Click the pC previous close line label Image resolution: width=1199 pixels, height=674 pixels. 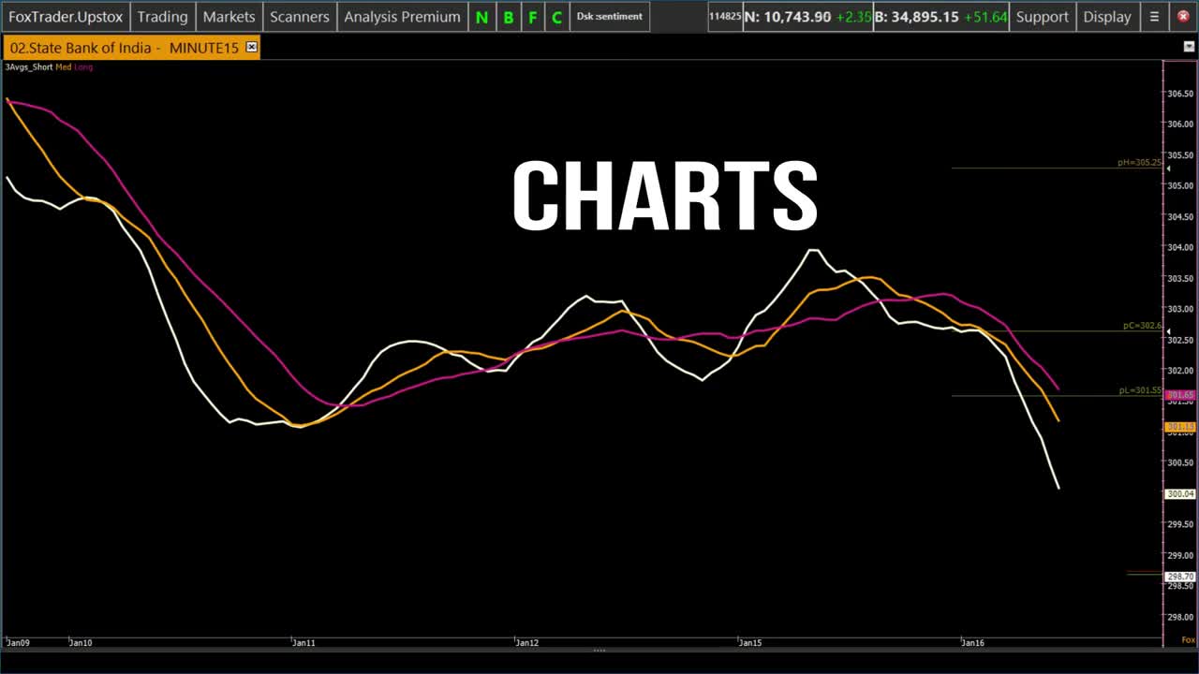(1142, 326)
